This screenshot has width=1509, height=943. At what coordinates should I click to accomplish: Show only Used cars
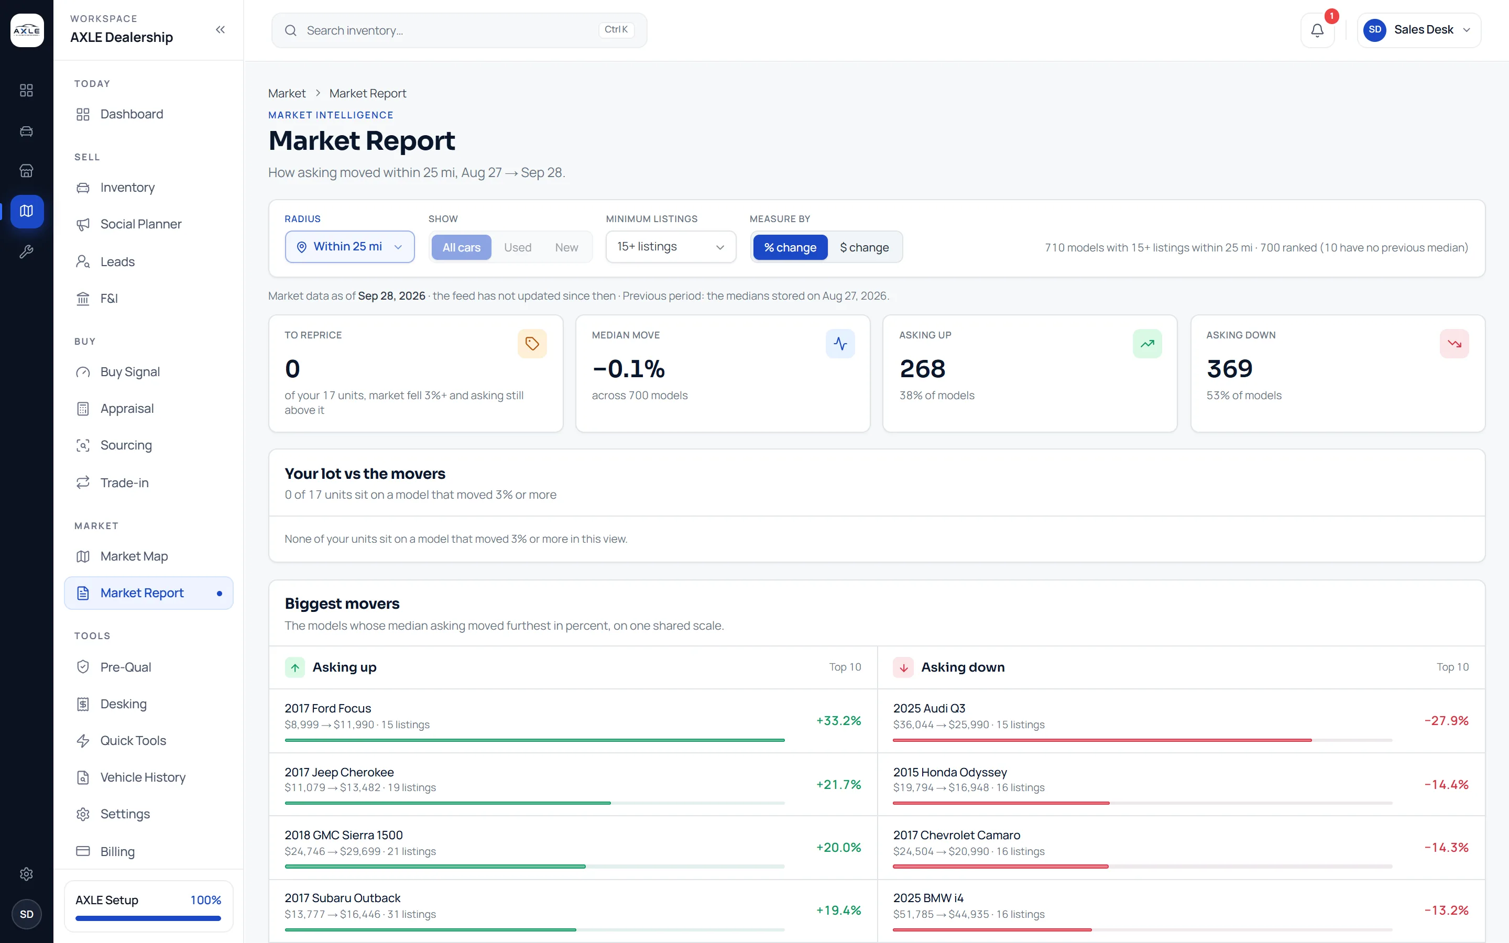pos(518,248)
